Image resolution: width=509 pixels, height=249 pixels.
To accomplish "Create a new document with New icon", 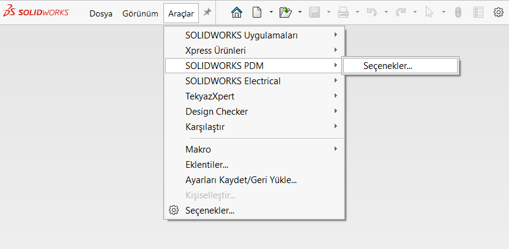I will pyautogui.click(x=257, y=12).
